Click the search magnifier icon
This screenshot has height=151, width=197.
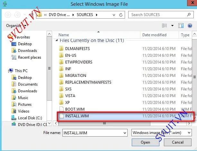(x=189, y=15)
